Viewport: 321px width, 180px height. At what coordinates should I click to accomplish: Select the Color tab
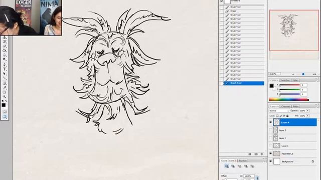click(274, 80)
